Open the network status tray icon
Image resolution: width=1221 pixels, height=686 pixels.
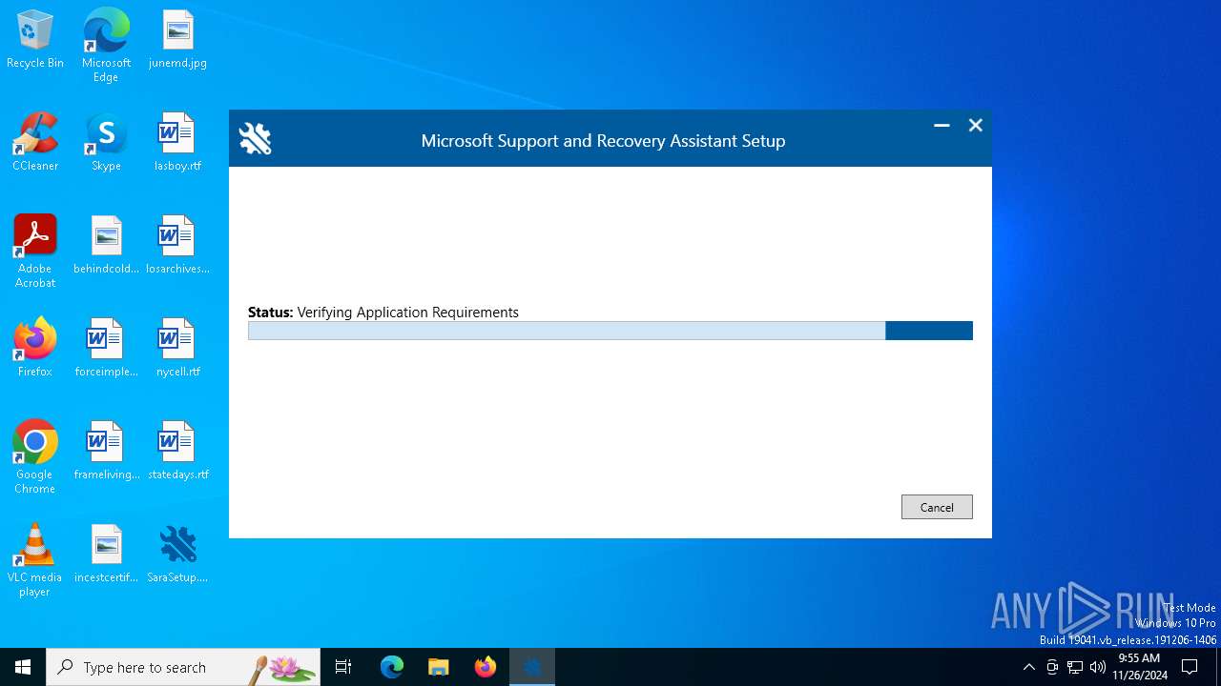tap(1075, 667)
